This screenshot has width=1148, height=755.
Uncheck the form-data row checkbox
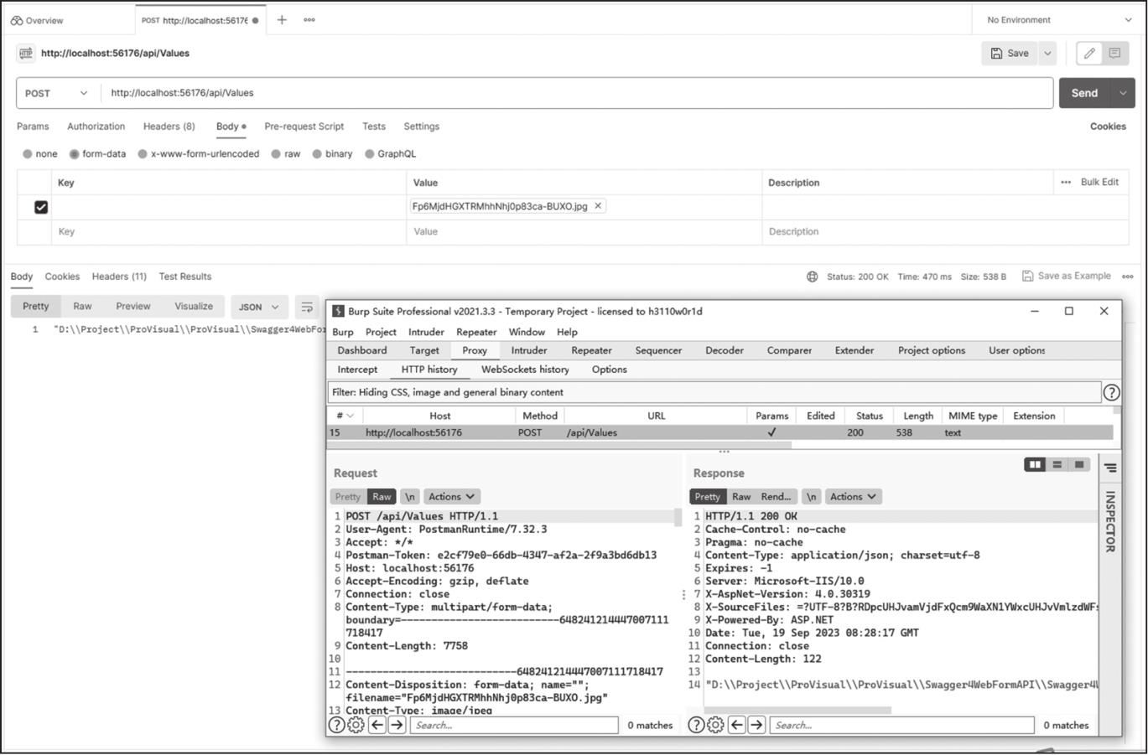(41, 207)
